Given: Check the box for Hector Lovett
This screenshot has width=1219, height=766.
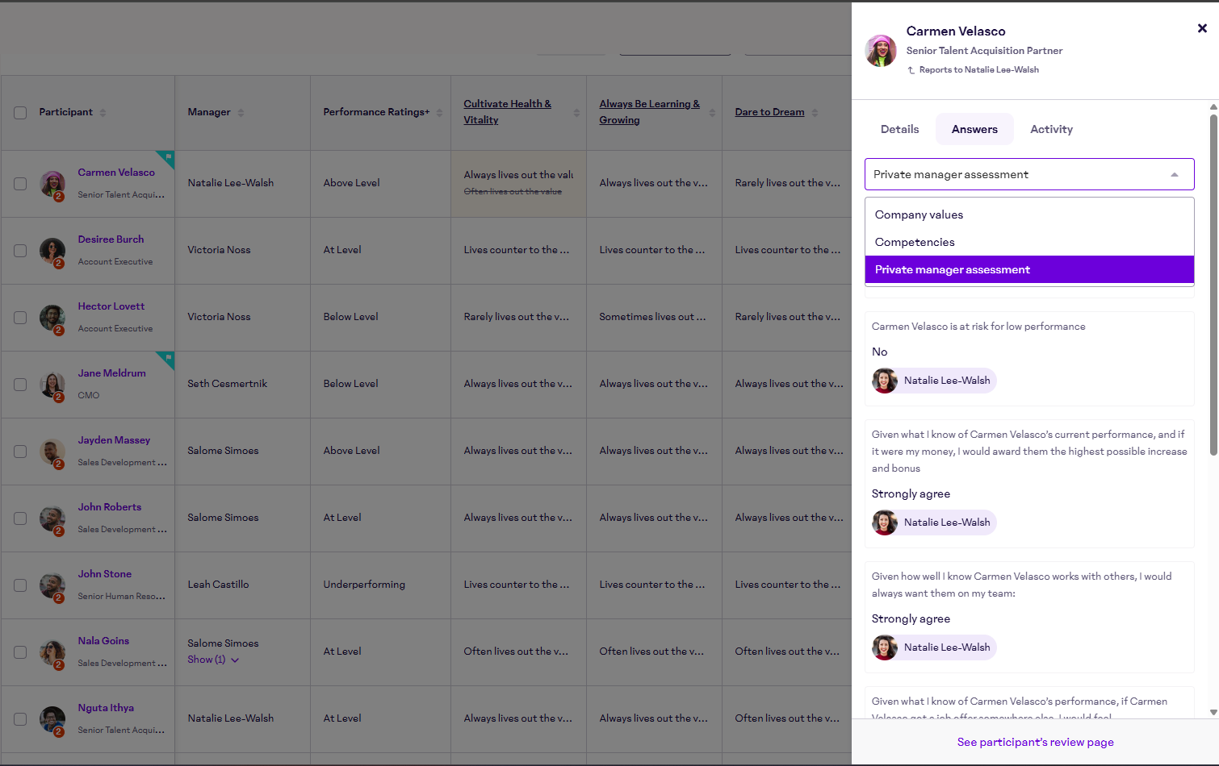Looking at the screenshot, I should click(20, 318).
